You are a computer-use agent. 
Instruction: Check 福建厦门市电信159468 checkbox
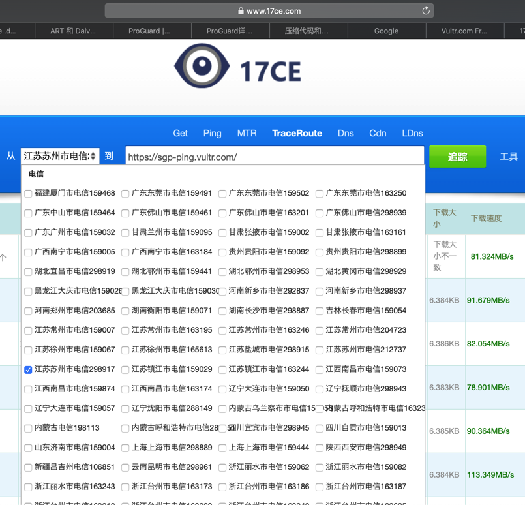(x=28, y=194)
